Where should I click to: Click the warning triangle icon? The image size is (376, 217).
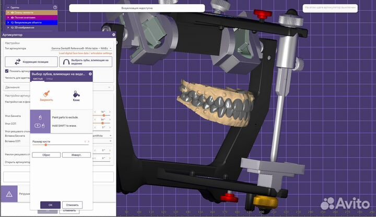coord(9,193)
